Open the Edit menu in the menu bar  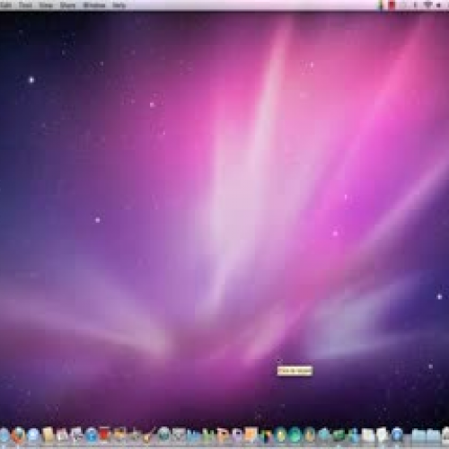pos(5,5)
